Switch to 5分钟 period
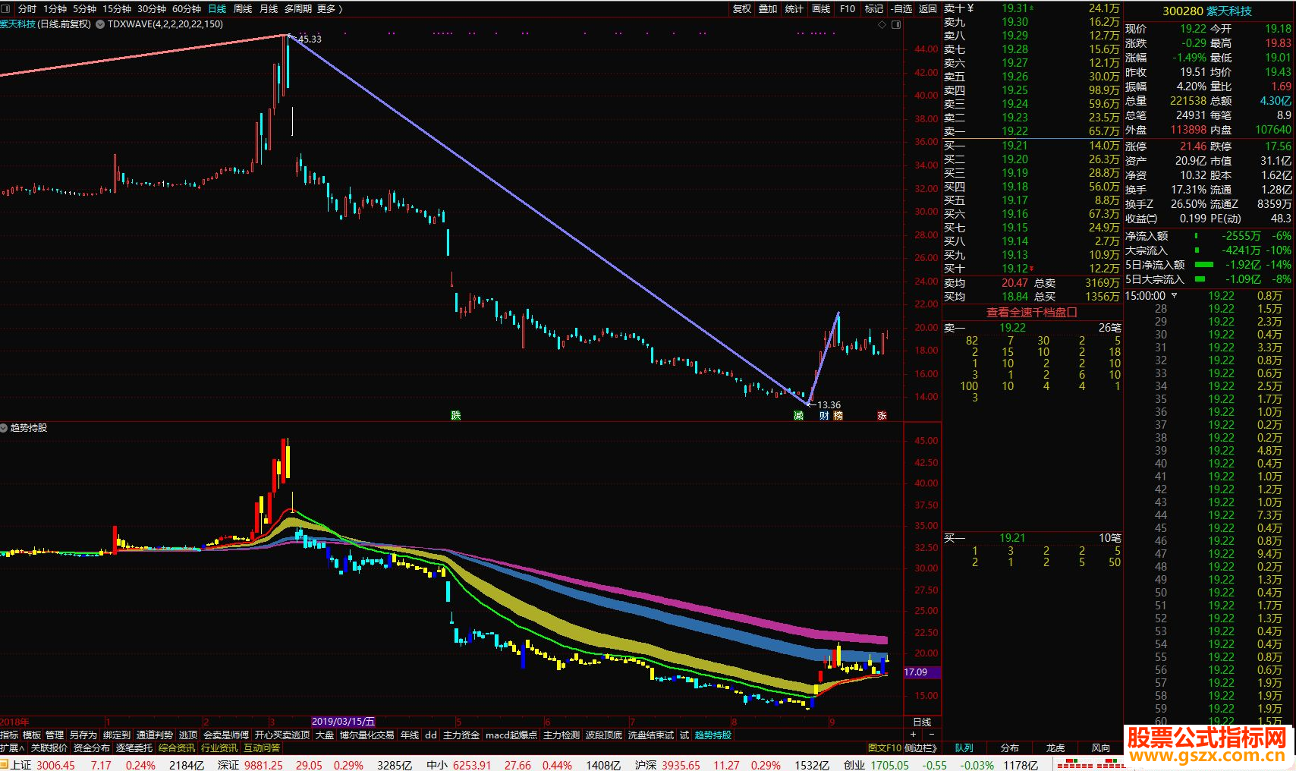This screenshot has width=1296, height=771. point(84,9)
